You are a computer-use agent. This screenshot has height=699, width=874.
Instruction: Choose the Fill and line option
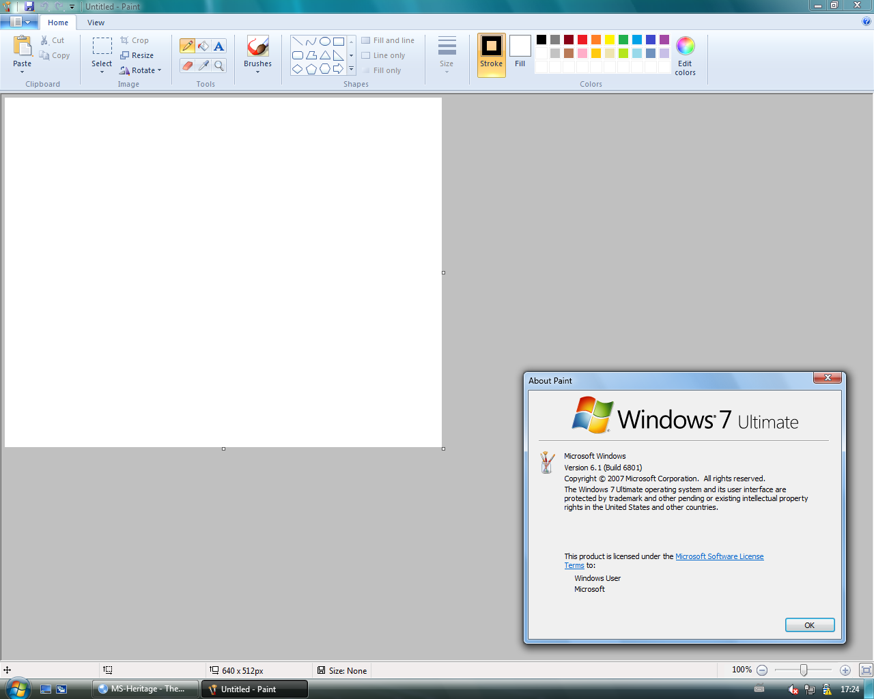pyautogui.click(x=388, y=40)
